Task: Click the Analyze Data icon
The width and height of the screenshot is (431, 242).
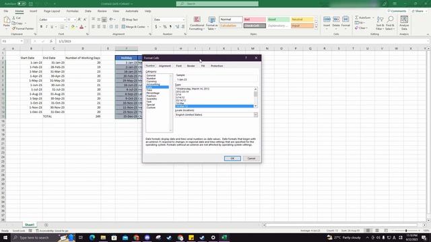Action: 404,19
